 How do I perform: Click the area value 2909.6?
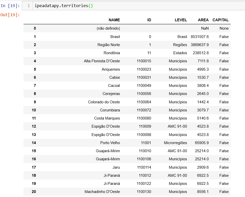(x=203, y=167)
